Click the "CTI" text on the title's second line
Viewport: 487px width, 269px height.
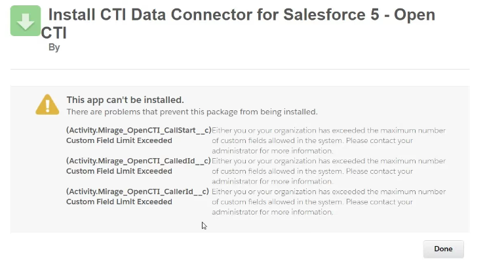click(x=54, y=33)
